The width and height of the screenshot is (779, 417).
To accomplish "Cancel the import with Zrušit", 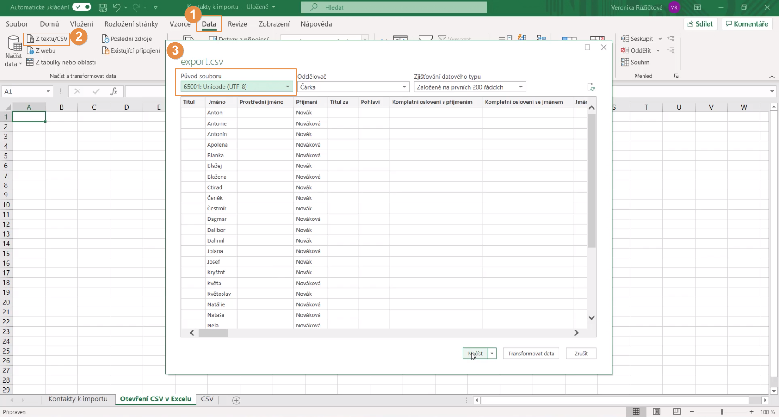I will point(581,354).
